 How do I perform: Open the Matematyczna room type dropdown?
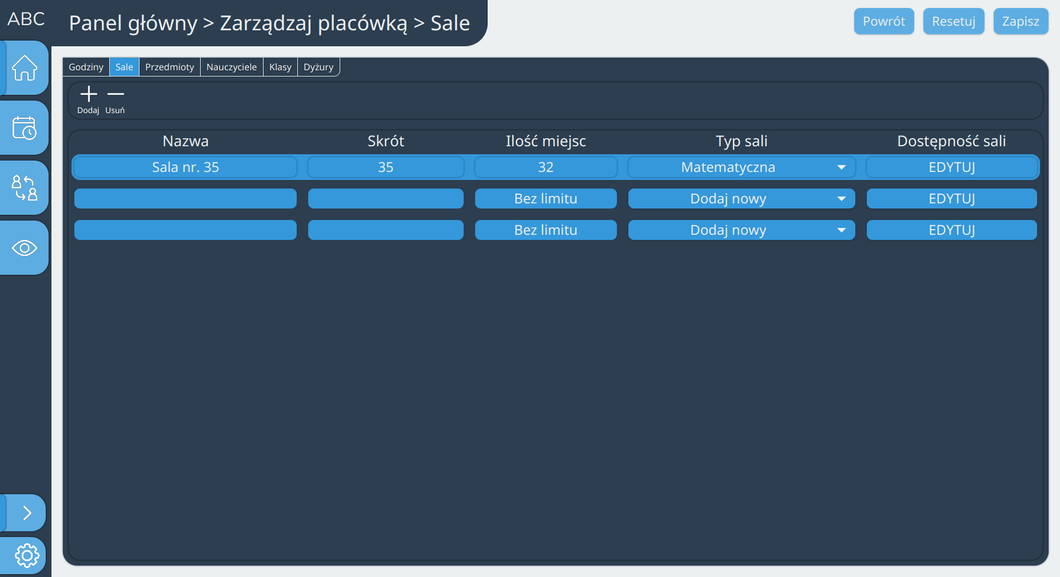tap(742, 167)
